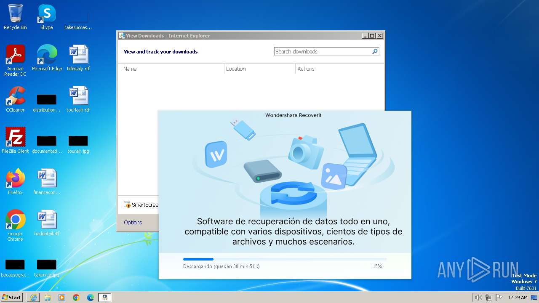
Task: Open titleitaly.rtf document icon
Action: (78, 58)
